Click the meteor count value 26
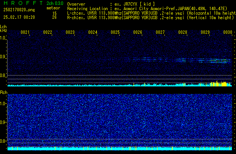The width and height of the screenshot is (236, 154). click(54, 17)
